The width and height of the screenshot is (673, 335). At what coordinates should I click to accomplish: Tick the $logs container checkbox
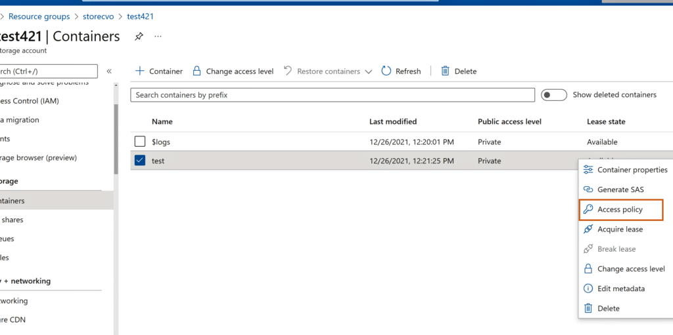tap(140, 142)
